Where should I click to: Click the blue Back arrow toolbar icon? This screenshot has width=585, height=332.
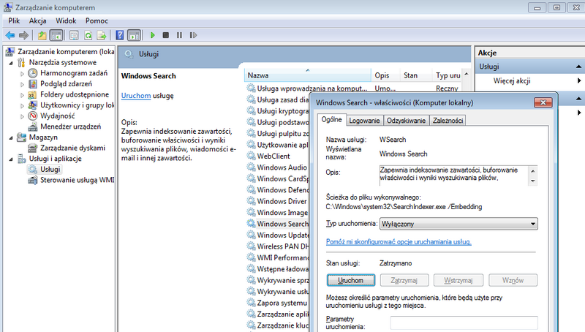click(10, 35)
